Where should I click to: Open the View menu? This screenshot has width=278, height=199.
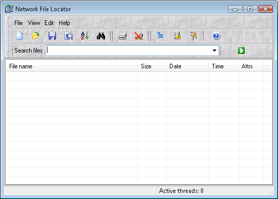pos(34,23)
